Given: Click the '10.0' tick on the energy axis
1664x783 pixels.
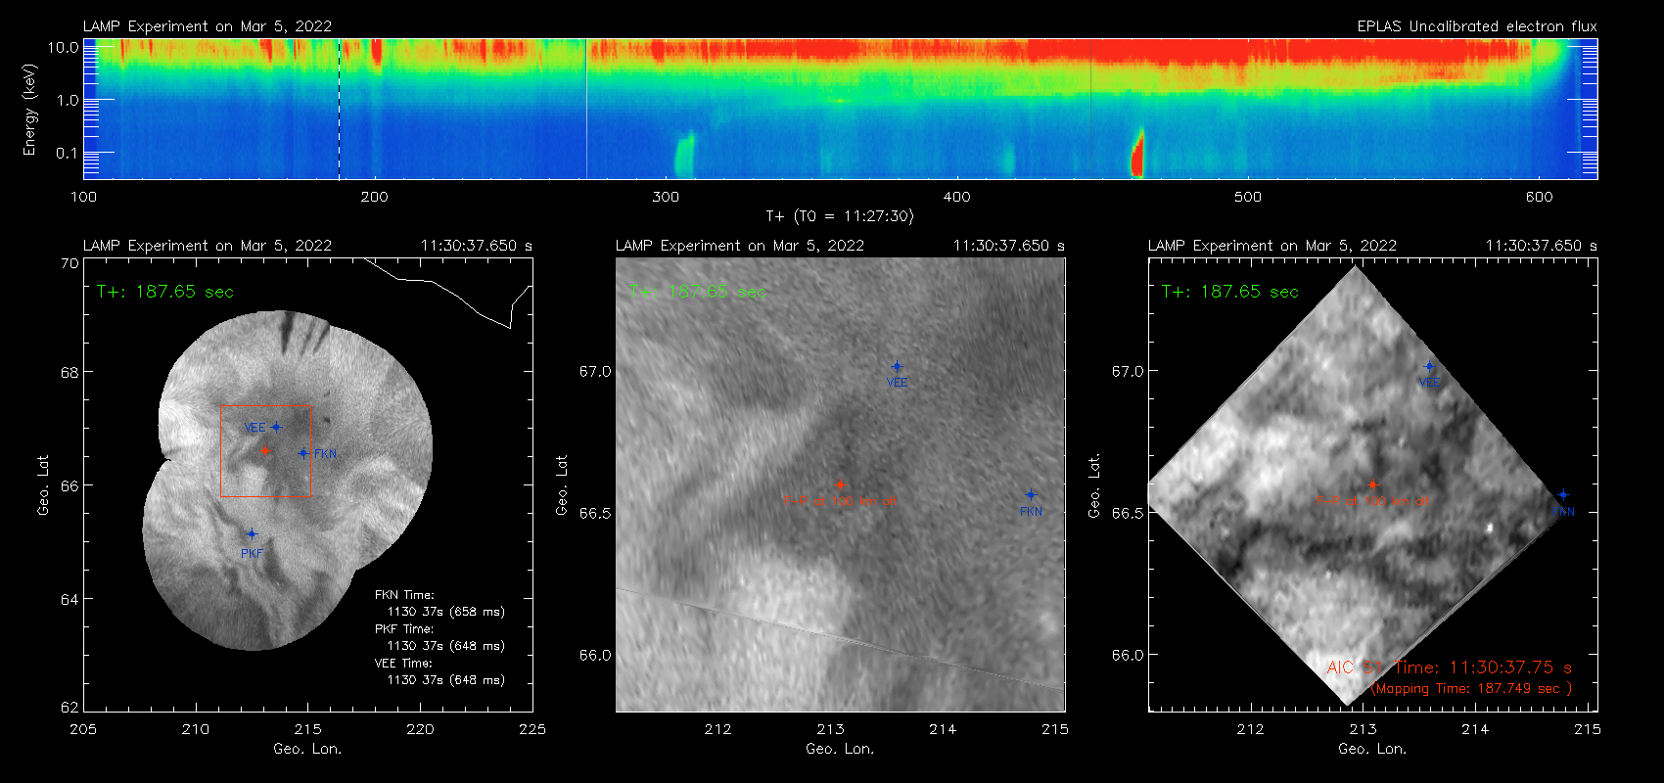Looking at the screenshot, I should pos(64,47).
